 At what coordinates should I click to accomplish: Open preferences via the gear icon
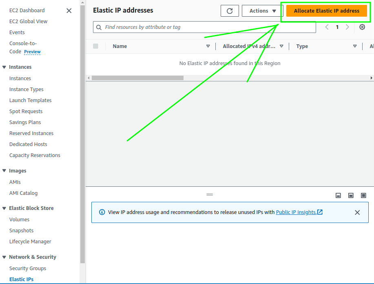362,27
